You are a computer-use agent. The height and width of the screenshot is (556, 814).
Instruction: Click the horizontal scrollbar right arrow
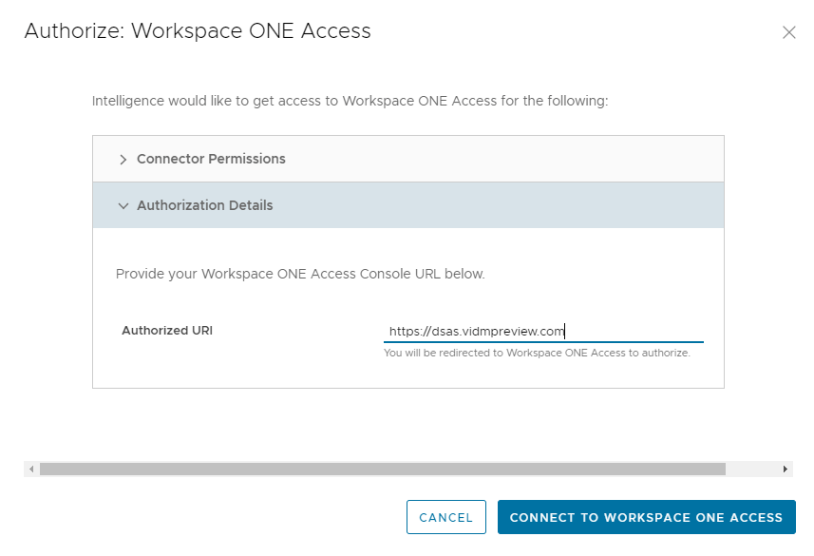point(786,470)
